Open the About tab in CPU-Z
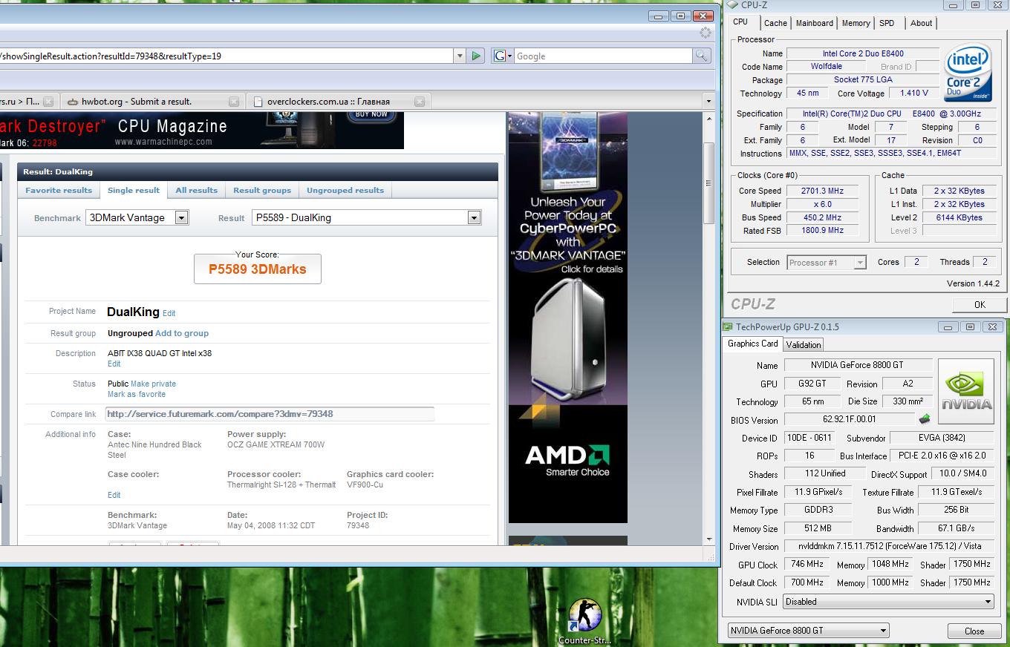1010x647 pixels. click(x=921, y=23)
